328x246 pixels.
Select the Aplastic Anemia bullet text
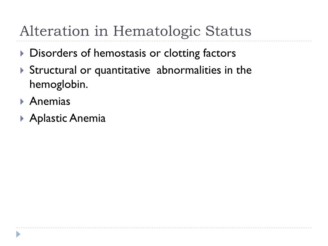tap(68, 119)
